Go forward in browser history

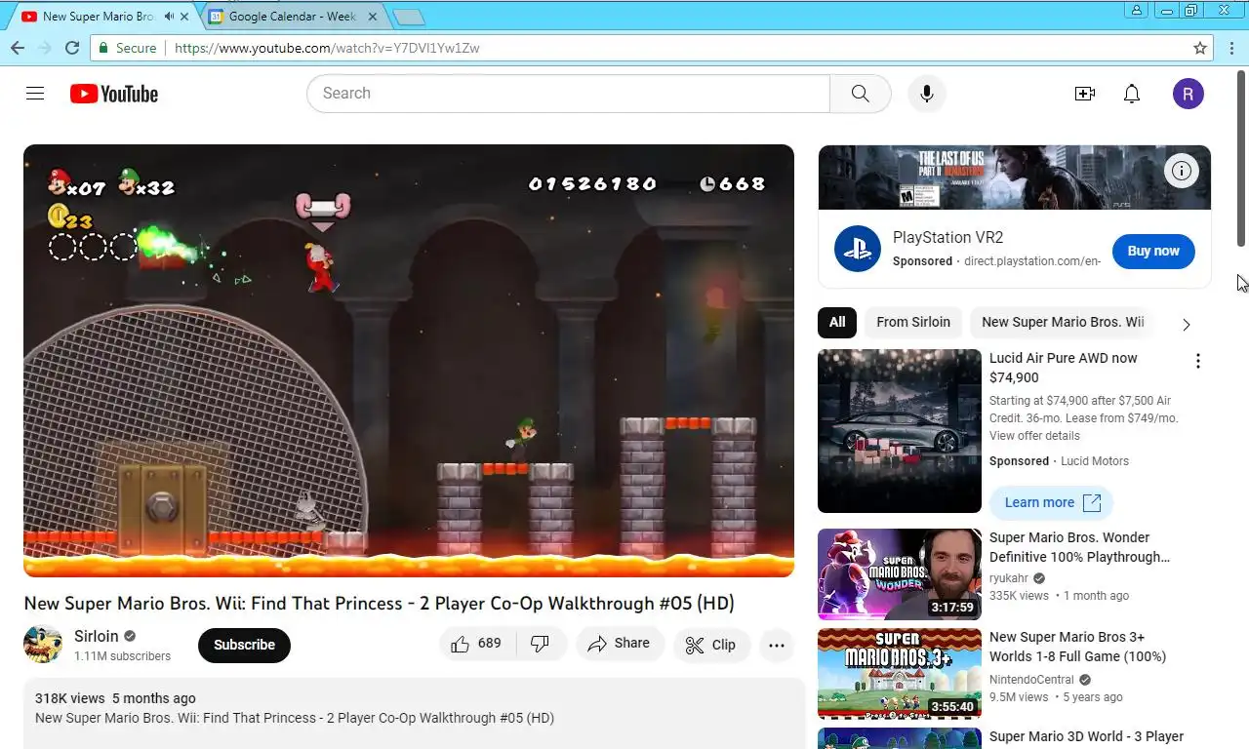44,48
